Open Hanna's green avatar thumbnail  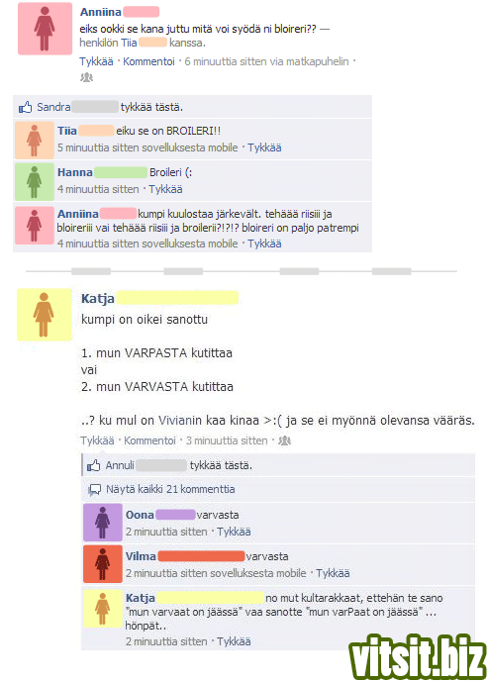tap(35, 182)
